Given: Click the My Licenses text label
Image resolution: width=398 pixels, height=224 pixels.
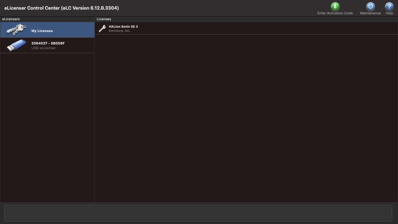Looking at the screenshot, I should (42, 31).
